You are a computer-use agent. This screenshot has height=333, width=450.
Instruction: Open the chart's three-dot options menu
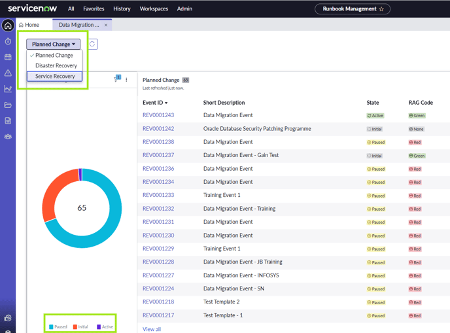127,80
